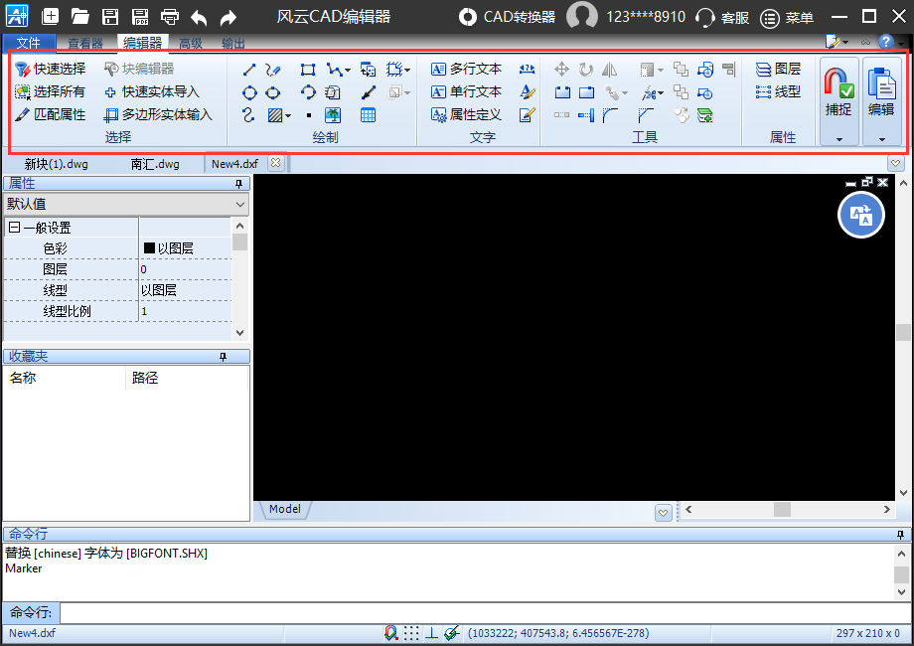Select the Move tool in the tools group
The image size is (914, 646).
coord(561,70)
